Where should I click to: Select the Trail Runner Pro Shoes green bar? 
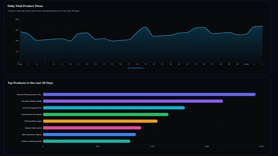click(106, 114)
